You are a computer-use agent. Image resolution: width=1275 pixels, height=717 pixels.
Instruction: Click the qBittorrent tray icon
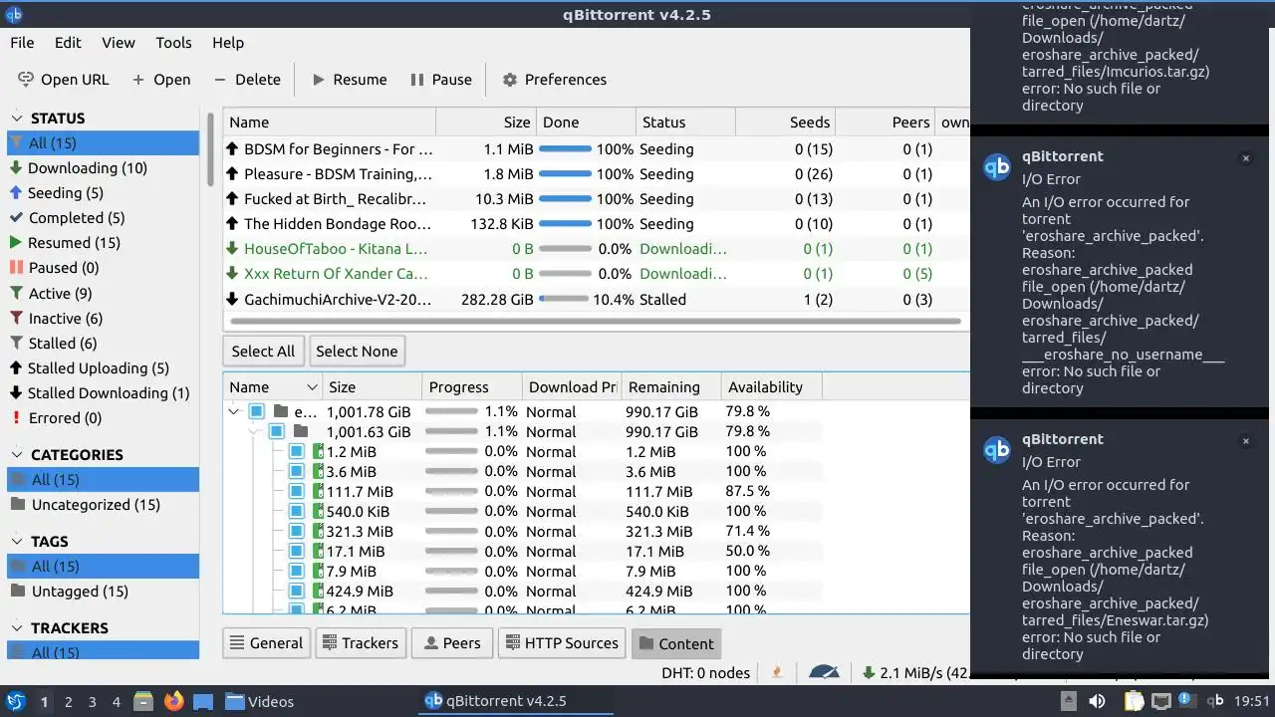click(1216, 701)
